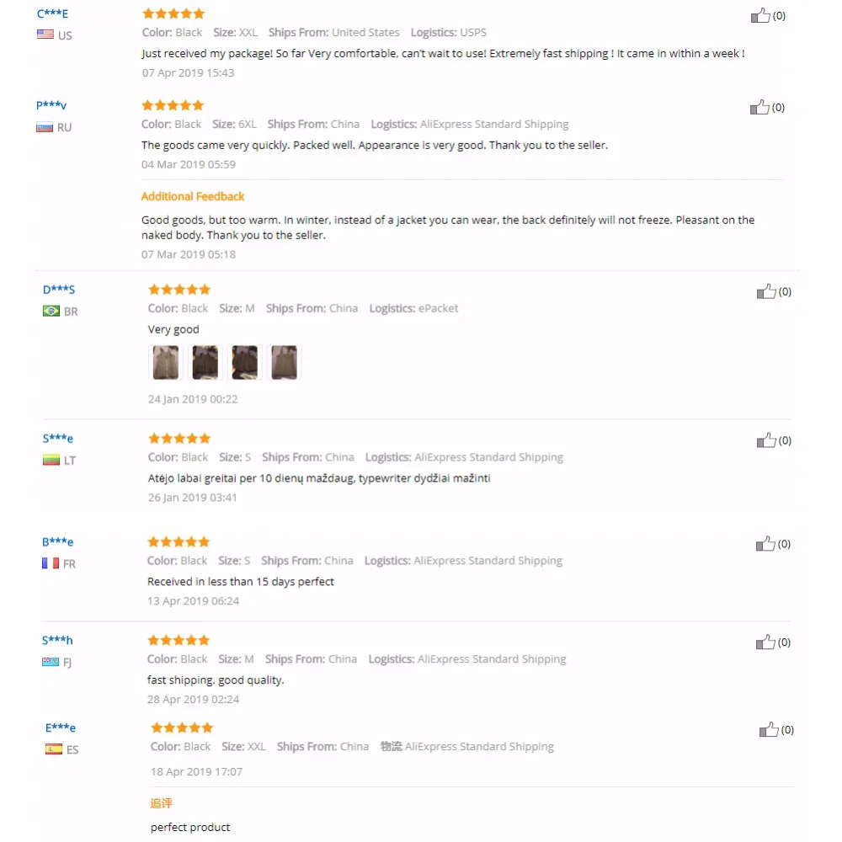
Task: Open reviewer profile S***h
Action: [57, 640]
